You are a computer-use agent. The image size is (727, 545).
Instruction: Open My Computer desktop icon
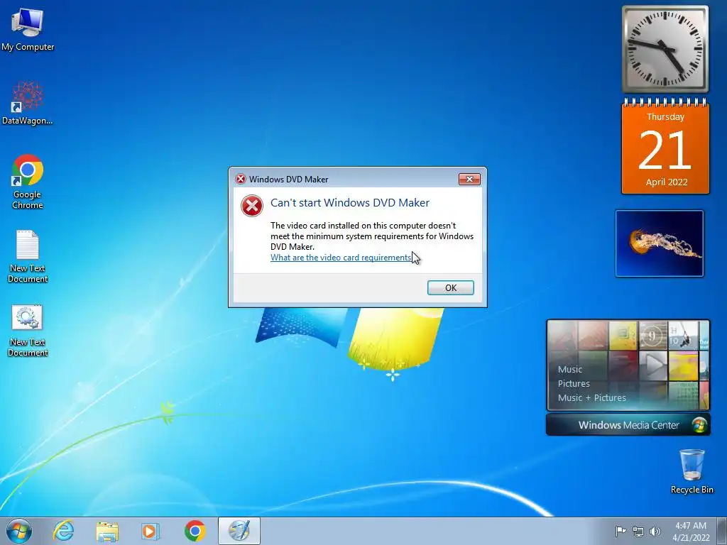pos(28,30)
